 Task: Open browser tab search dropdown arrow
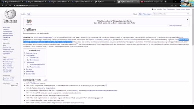[175, 2]
